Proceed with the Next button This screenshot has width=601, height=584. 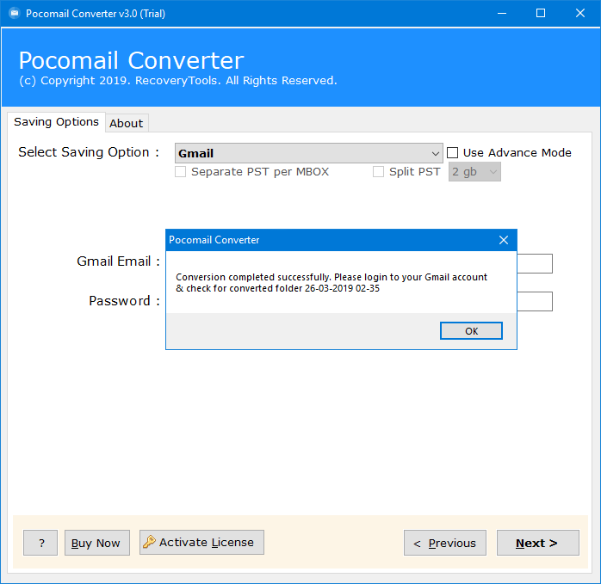[538, 543]
